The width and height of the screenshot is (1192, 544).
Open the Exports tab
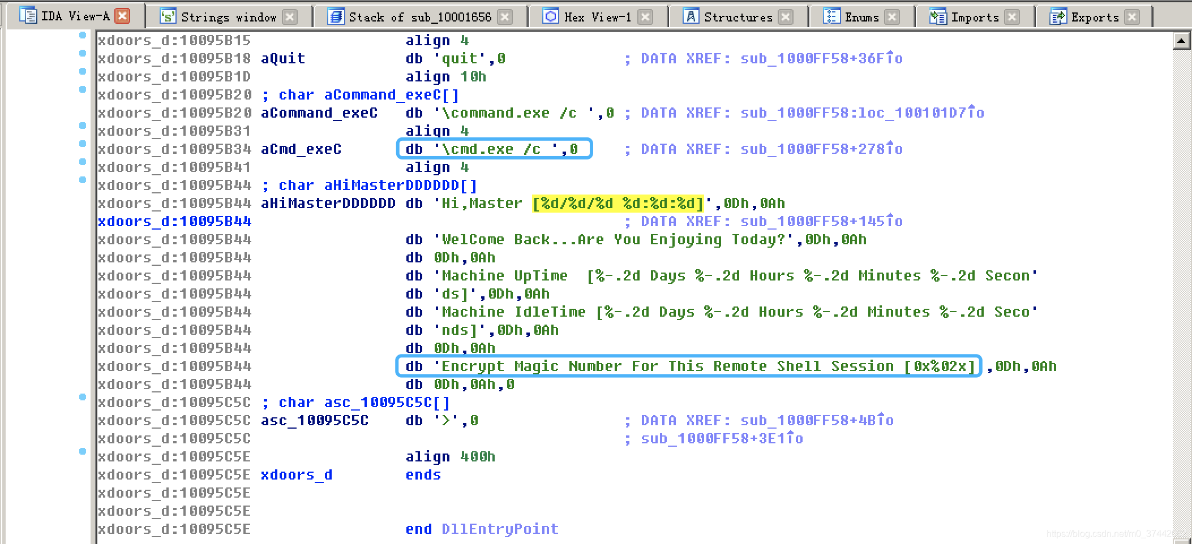tap(1095, 17)
